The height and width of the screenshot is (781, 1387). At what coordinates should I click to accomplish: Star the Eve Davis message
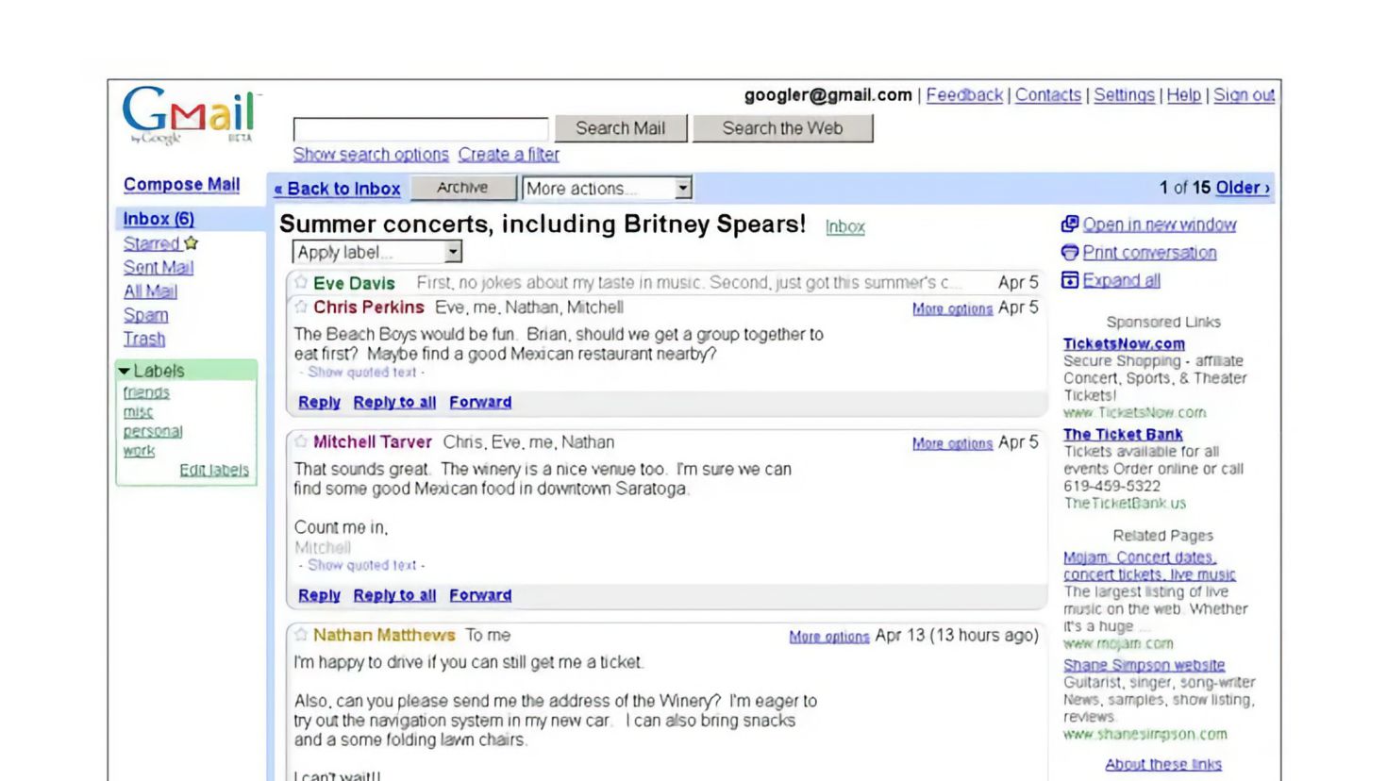click(301, 282)
